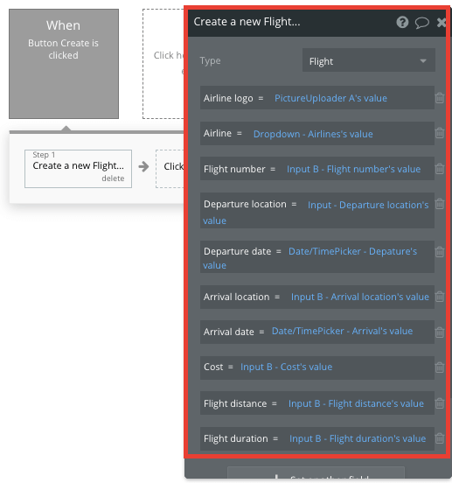
Task: Click trash icon next to Departure date
Action: pyautogui.click(x=440, y=252)
